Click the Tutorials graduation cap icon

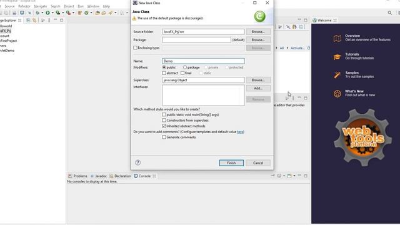tap(337, 57)
